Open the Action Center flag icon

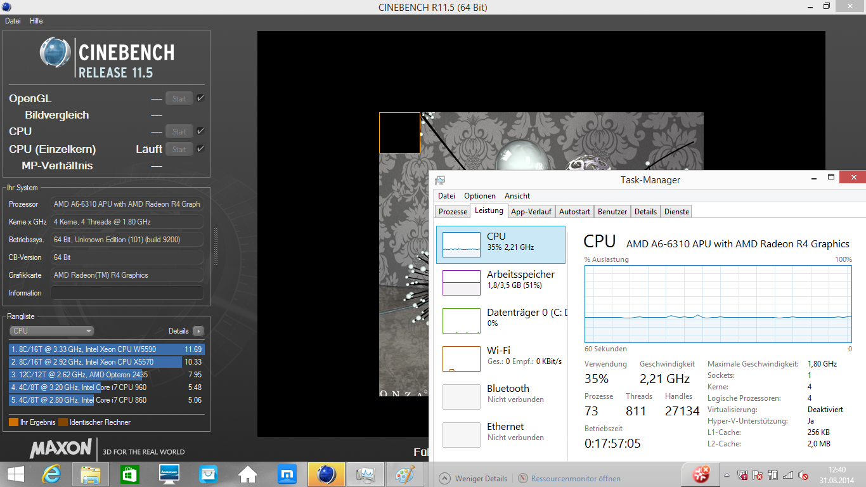tap(758, 474)
